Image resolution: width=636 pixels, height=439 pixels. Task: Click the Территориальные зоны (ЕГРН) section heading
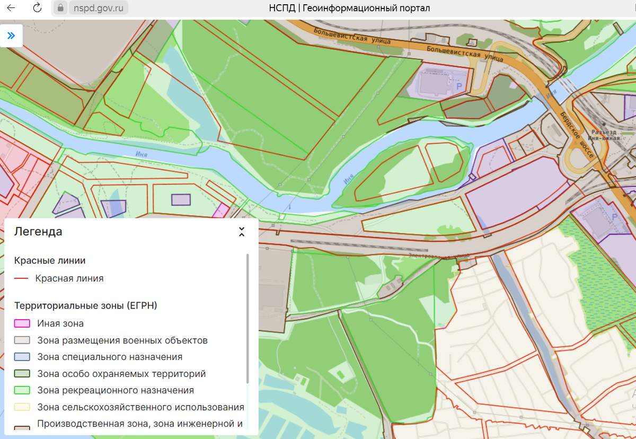86,306
